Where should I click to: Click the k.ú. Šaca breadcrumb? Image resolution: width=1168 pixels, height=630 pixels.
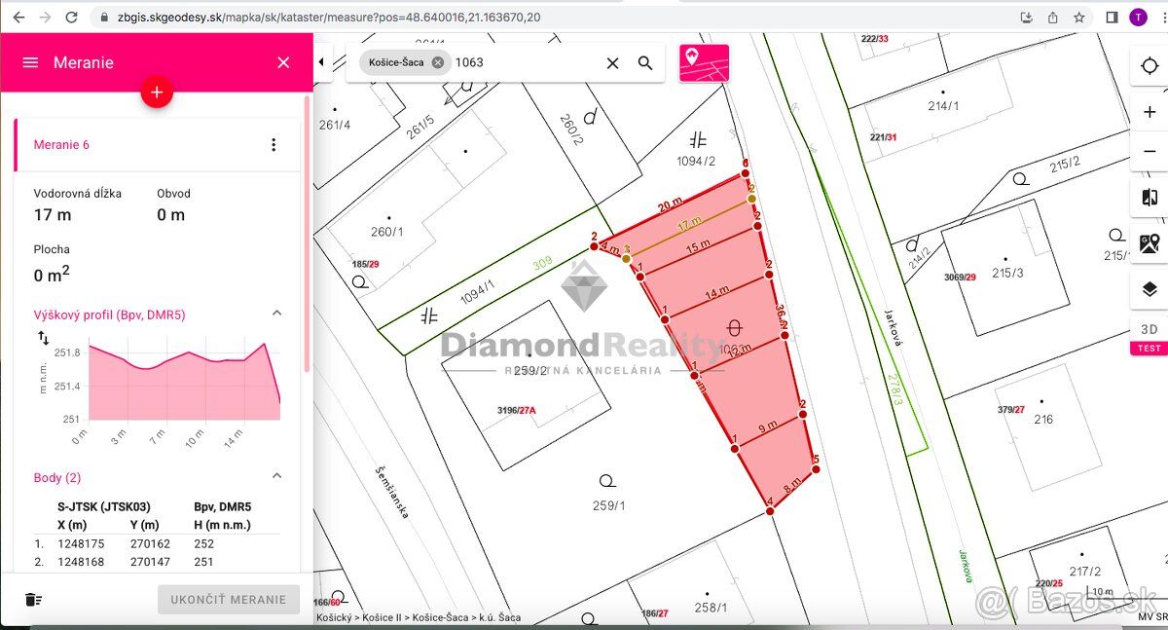click(498, 617)
